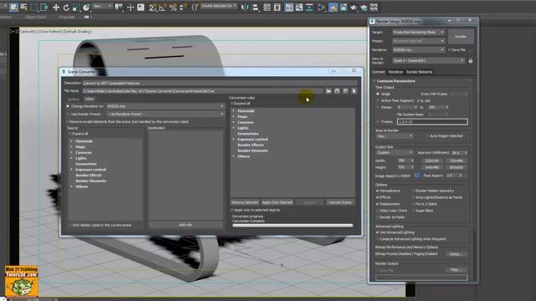Viewport: 536px width, 301px height.
Task: Click the open preset folder icon in Scene Converter
Action: pos(328,91)
